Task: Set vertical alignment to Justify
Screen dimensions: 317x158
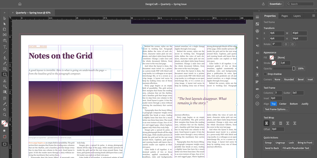Action: pos(305,104)
